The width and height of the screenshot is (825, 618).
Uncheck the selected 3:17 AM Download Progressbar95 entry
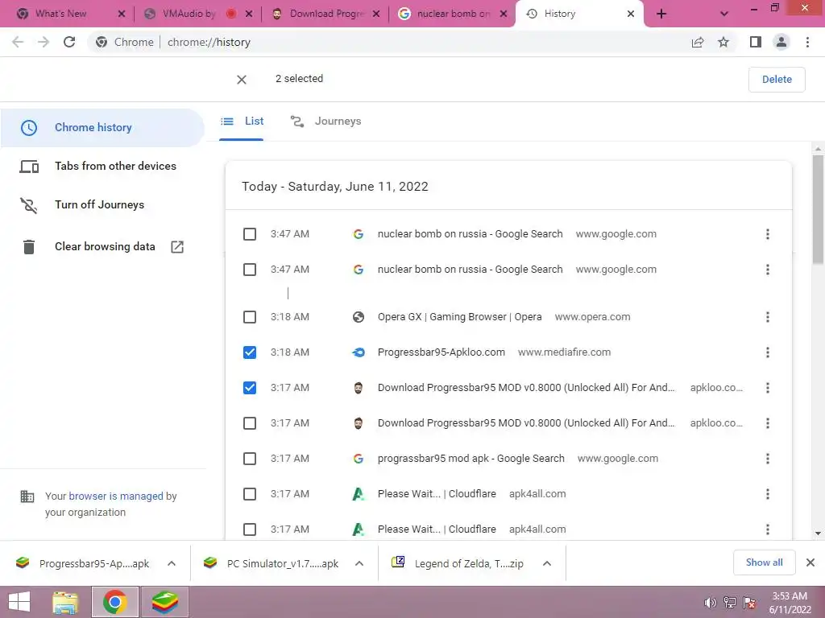point(250,388)
